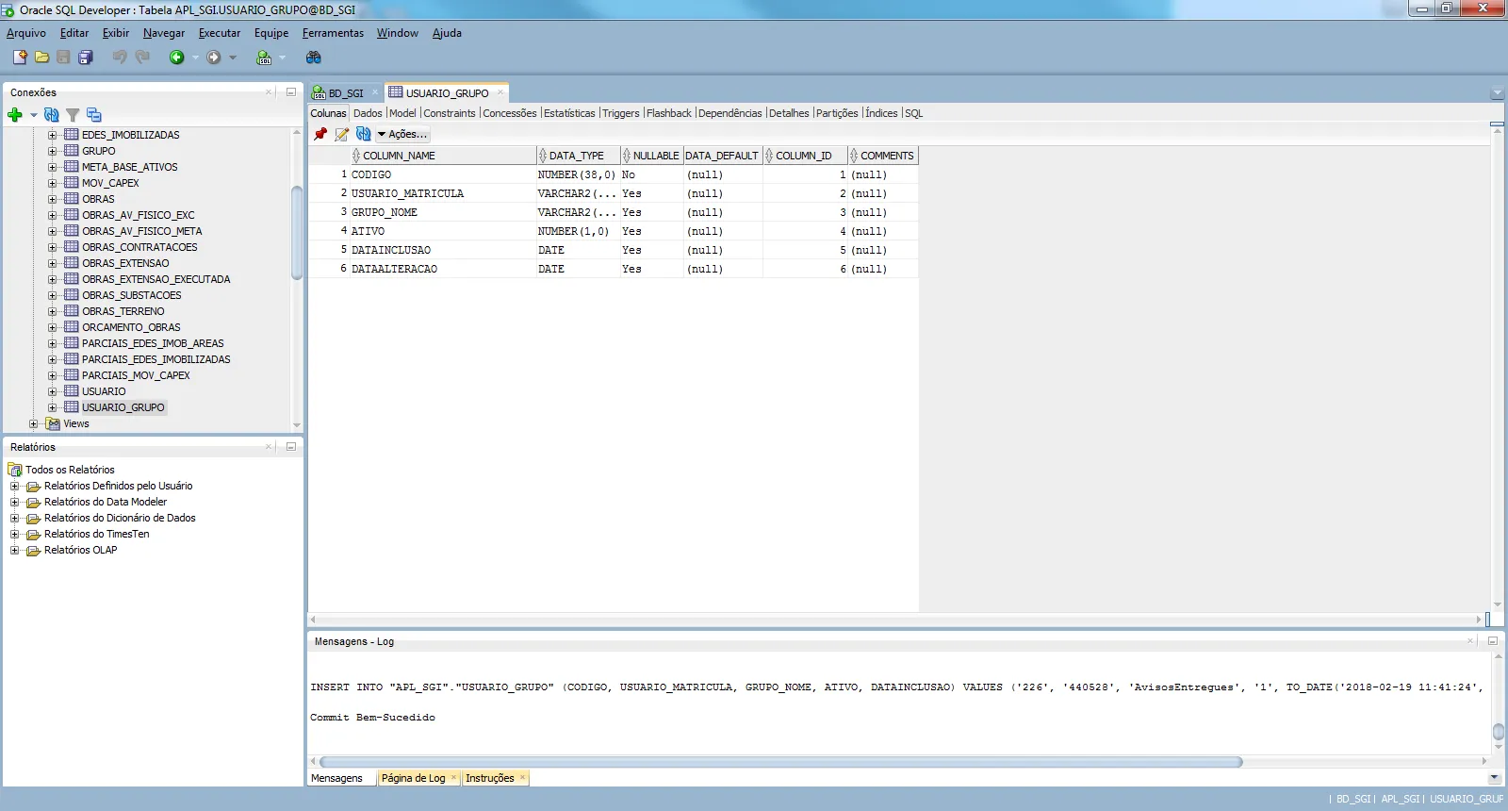Expand Relatórios do Data Modeler folder
The width and height of the screenshot is (1508, 811).
(15, 503)
